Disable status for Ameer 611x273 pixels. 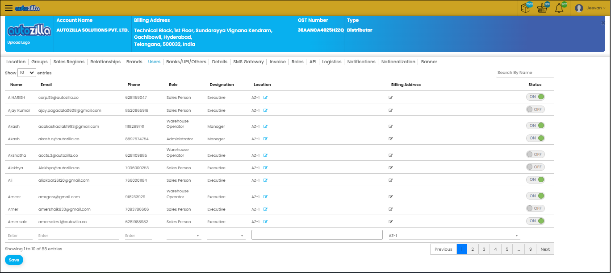click(x=536, y=196)
